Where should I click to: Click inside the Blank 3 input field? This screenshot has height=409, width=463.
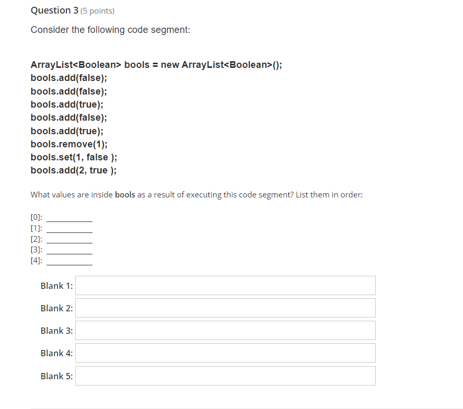pos(225,330)
